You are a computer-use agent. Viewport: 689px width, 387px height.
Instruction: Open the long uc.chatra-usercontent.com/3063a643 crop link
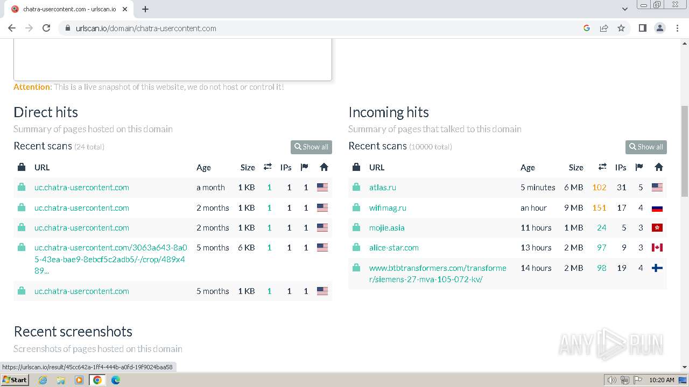(x=111, y=259)
